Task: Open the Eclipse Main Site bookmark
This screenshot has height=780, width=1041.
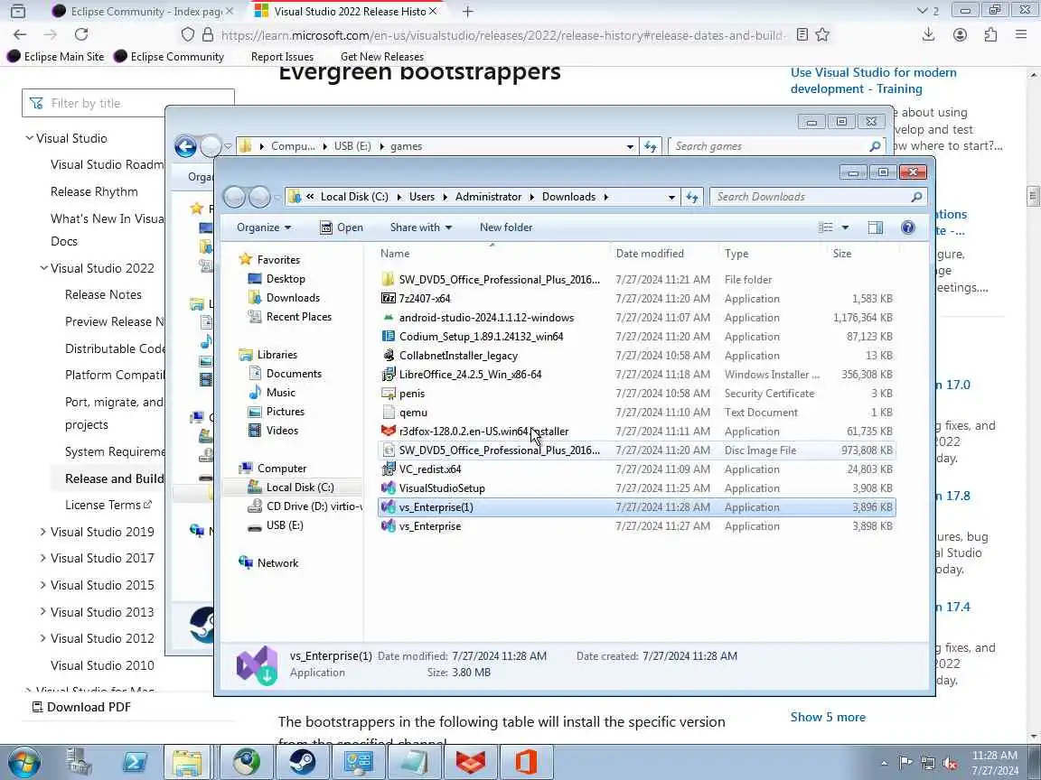Action: [x=56, y=56]
